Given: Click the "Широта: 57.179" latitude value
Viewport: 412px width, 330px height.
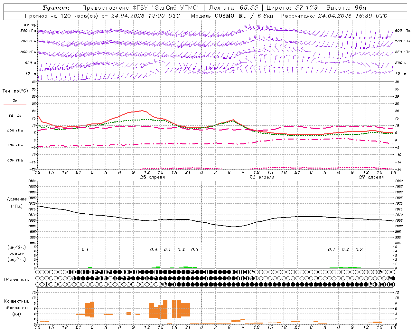Looking at the screenshot, I should [x=292, y=8].
